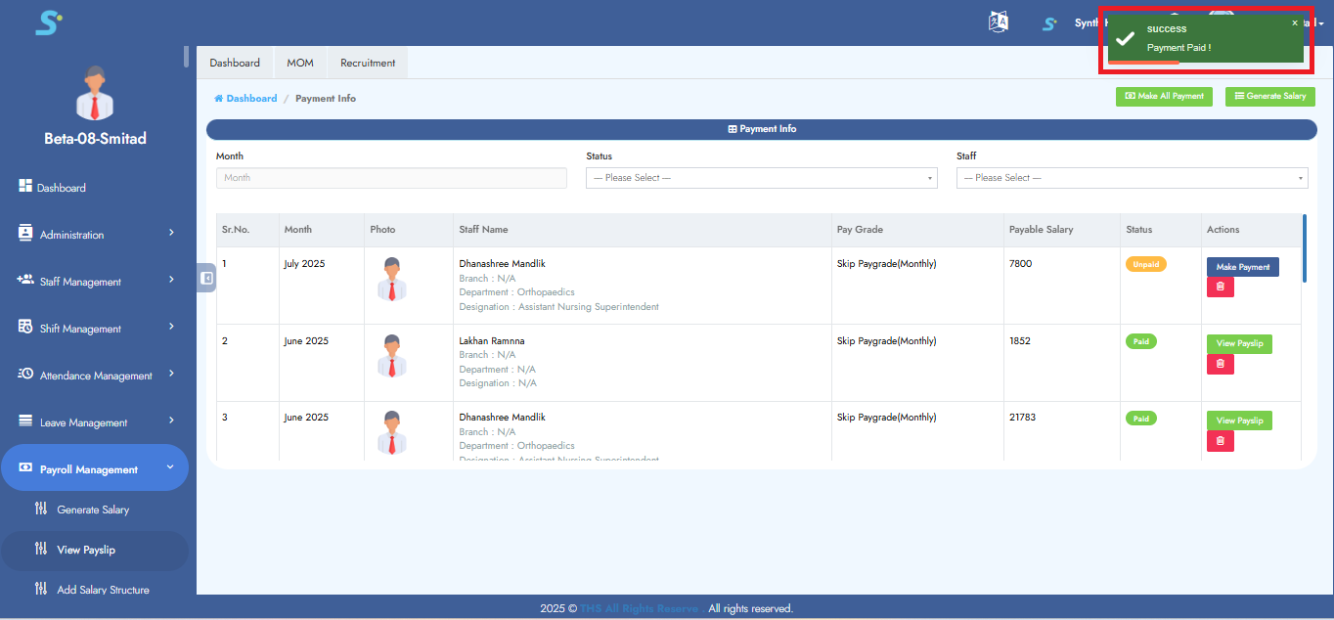
Task: Click red trash icon for Lakhan Ramnna
Action: tap(1220, 364)
